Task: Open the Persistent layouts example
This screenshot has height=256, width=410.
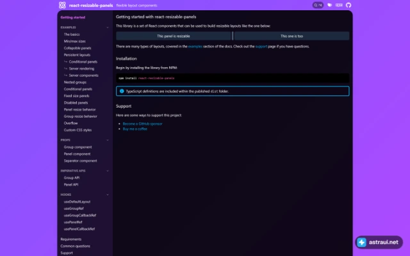Action: (x=77, y=55)
